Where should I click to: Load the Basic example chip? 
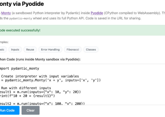coord(3,50)
